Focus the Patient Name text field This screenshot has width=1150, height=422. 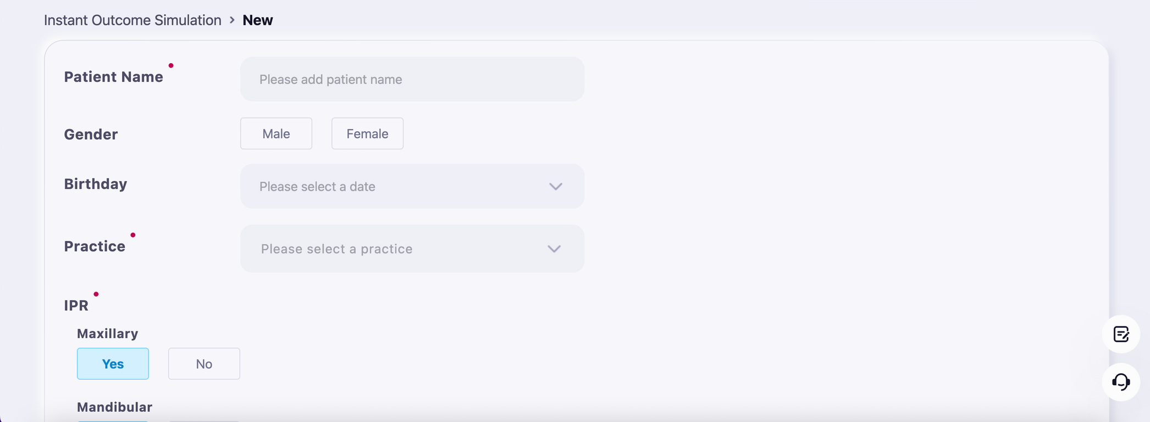pos(412,79)
